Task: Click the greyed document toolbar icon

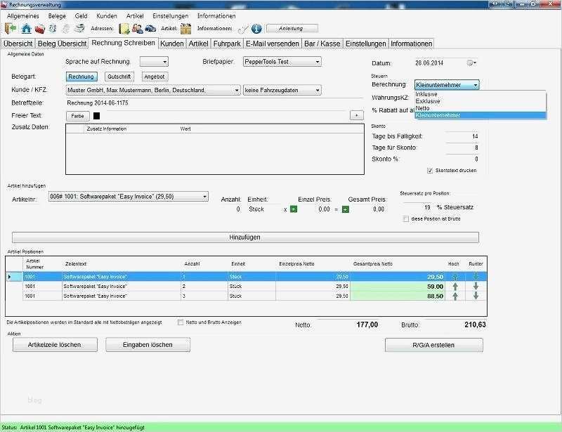Action: [66, 29]
